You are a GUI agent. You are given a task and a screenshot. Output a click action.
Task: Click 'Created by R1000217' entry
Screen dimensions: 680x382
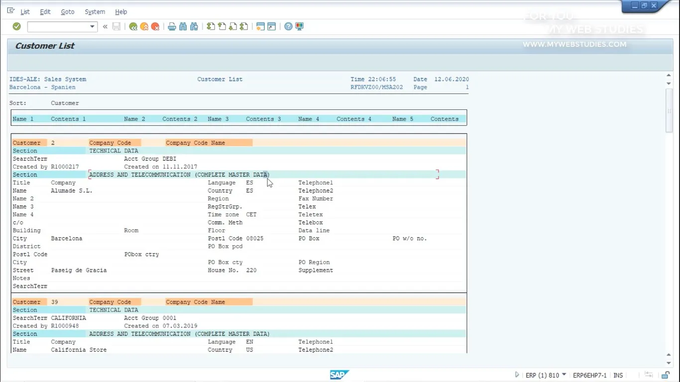(46, 167)
